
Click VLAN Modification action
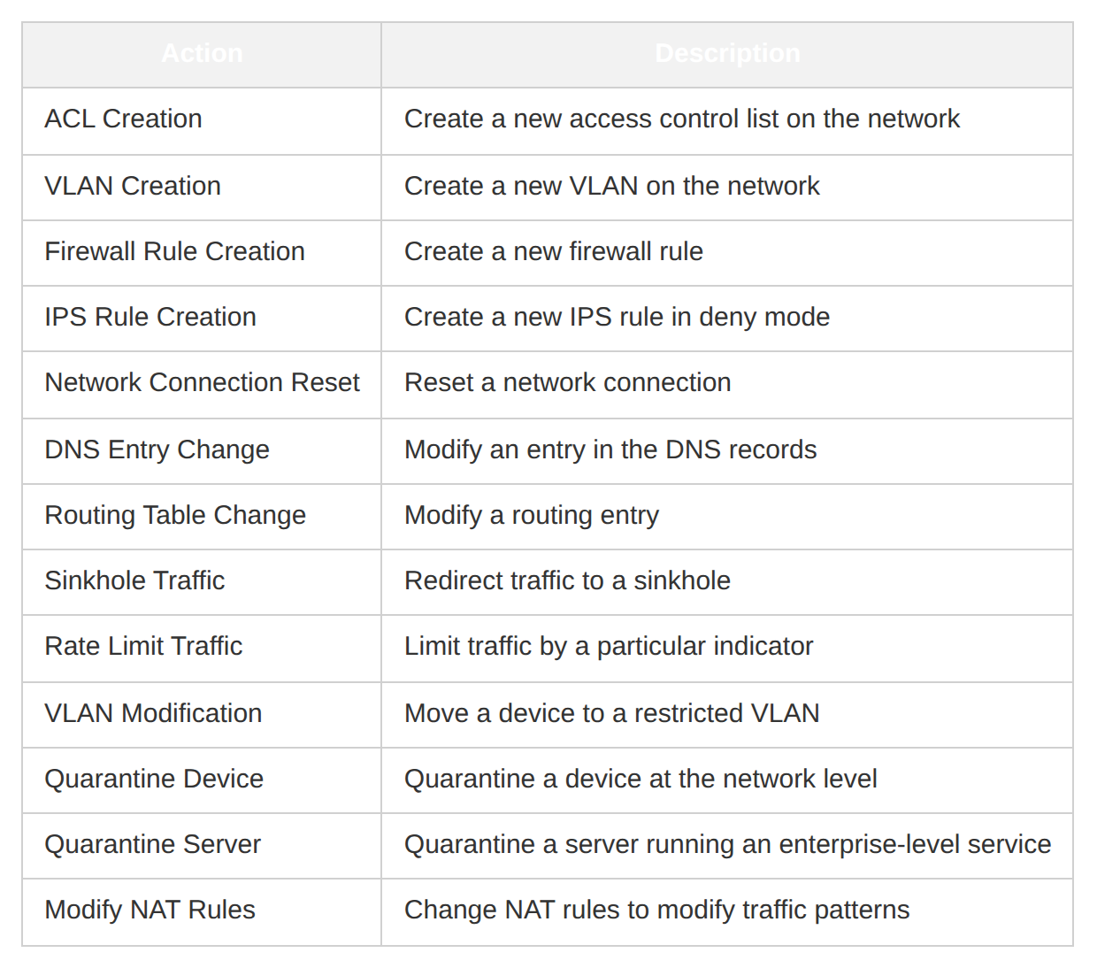coord(153,713)
